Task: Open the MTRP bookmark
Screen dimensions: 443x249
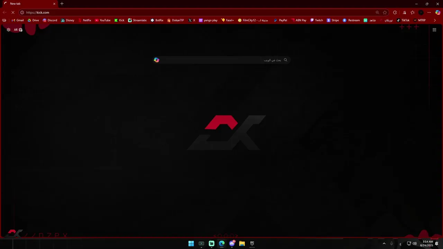Action: click(419, 20)
